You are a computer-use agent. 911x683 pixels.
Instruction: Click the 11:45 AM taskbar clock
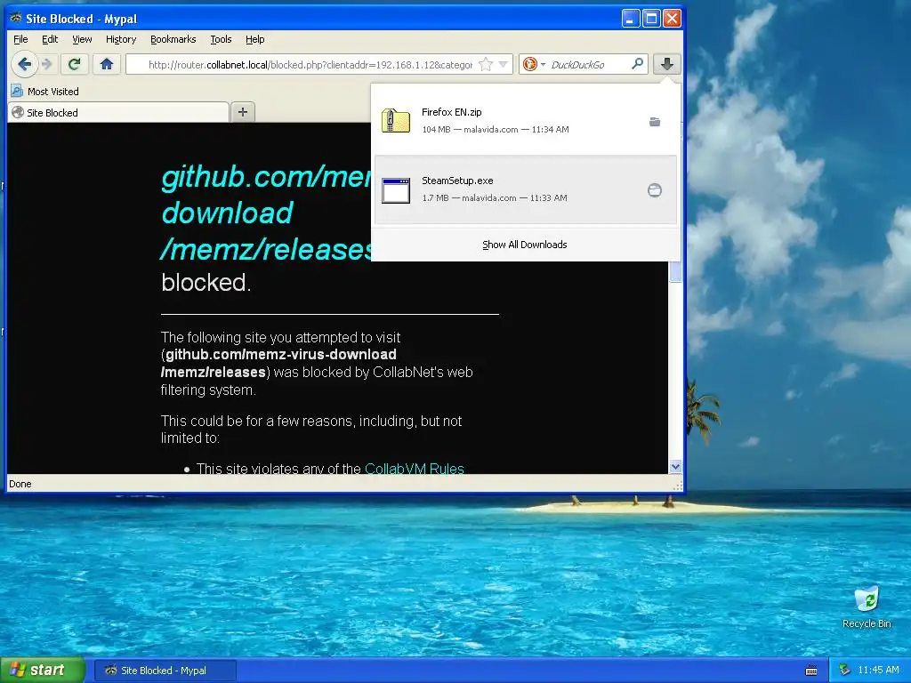pyautogui.click(x=878, y=671)
